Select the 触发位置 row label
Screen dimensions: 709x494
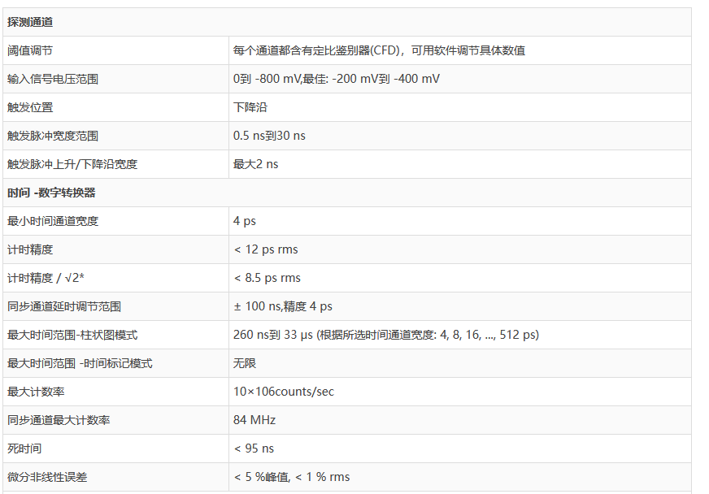[x=30, y=107]
